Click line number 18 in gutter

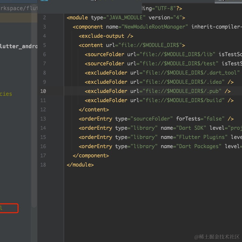pyautogui.click(x=43, y=165)
